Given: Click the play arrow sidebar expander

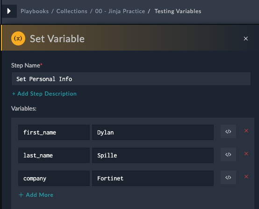Looking at the screenshot, I should 9,11.
